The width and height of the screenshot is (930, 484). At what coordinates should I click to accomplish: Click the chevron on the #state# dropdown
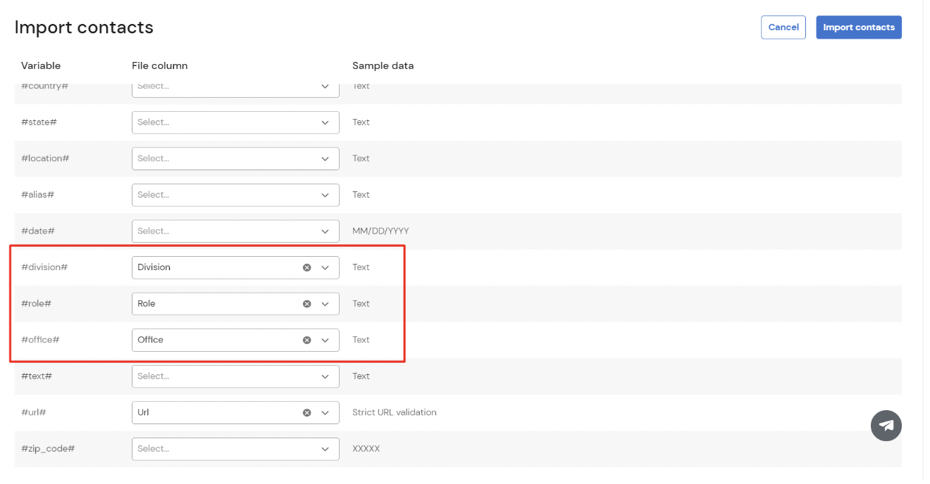325,122
